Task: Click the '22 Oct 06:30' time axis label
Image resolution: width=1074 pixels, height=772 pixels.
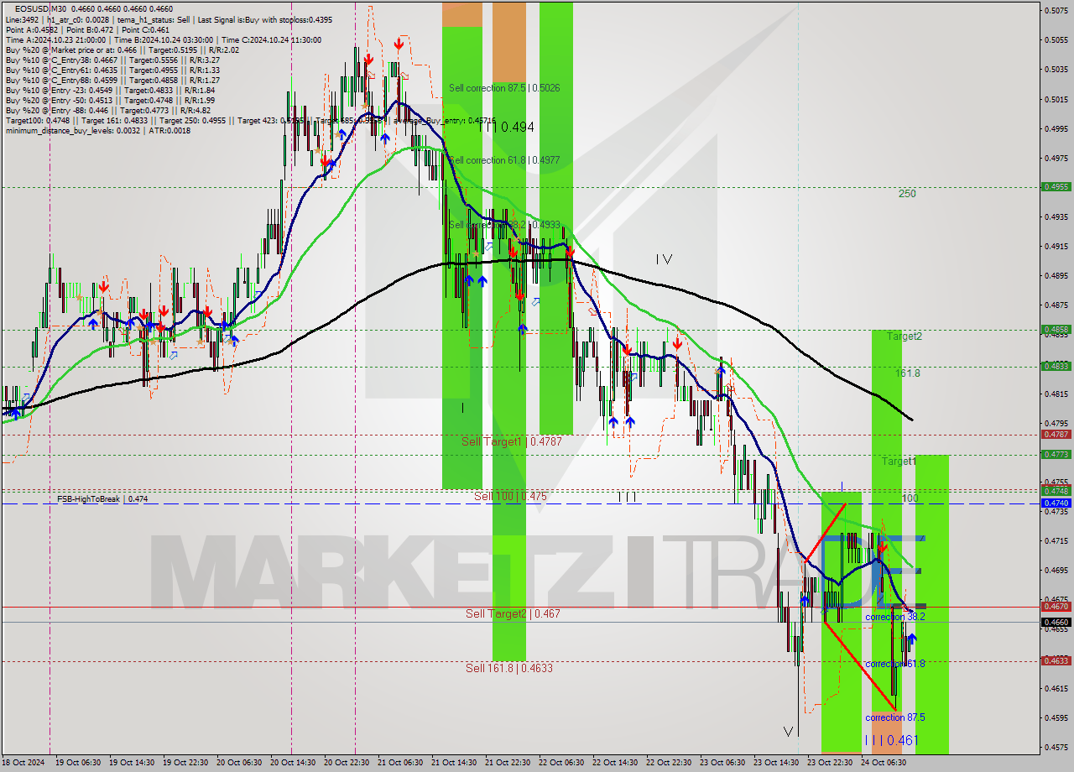Action: pos(560,763)
